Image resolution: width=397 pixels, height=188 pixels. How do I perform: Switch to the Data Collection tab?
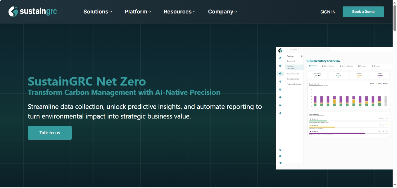(x=328, y=66)
